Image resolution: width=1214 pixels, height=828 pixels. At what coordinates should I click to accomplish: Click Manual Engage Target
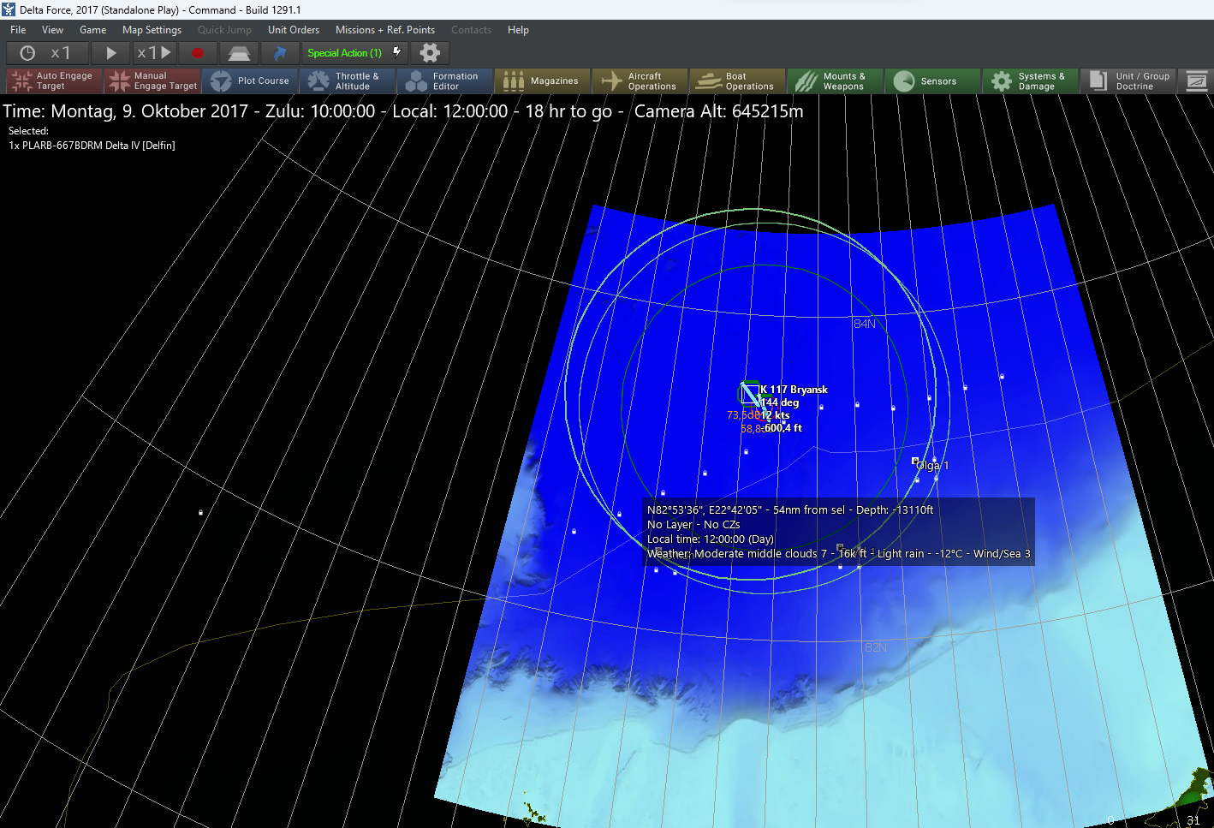[152, 81]
